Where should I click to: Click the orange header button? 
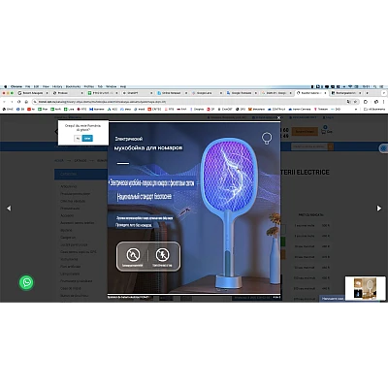tap(305, 131)
